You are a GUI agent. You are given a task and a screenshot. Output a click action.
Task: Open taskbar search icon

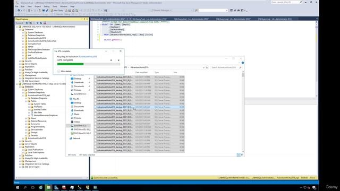pyautogui.click(x=25, y=187)
